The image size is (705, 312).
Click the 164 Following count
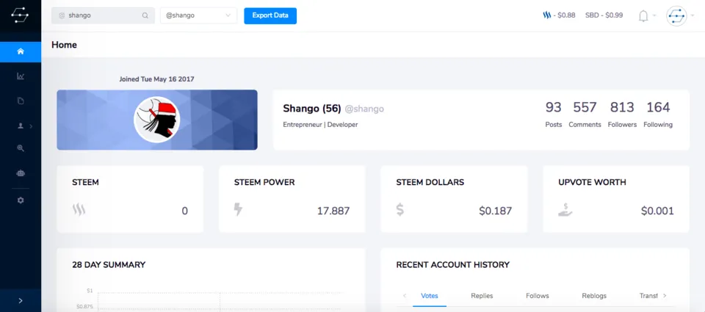coord(658,115)
